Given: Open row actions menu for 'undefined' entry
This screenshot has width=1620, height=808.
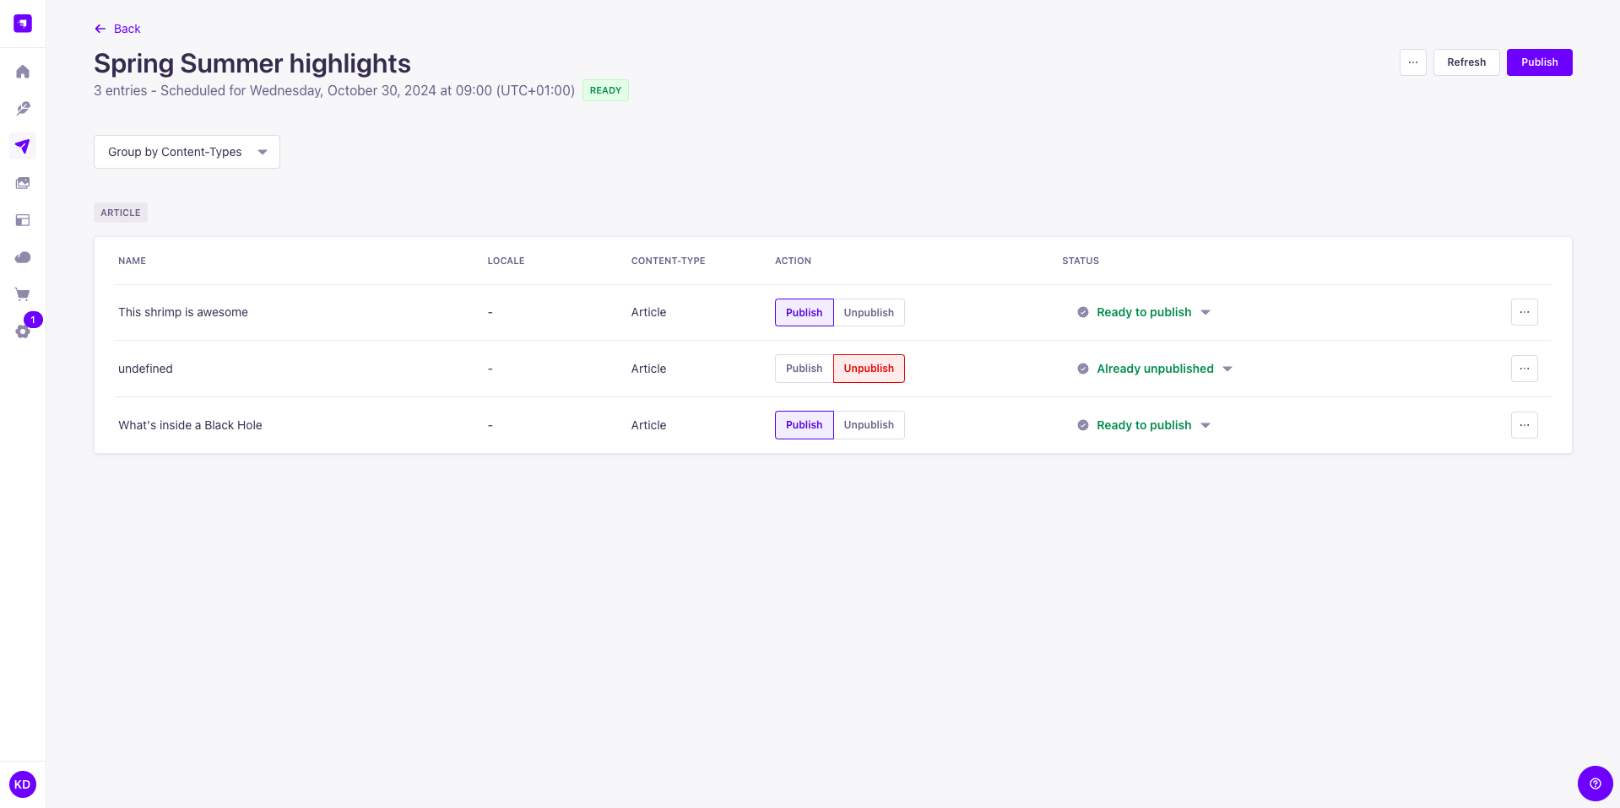Looking at the screenshot, I should point(1524,369).
